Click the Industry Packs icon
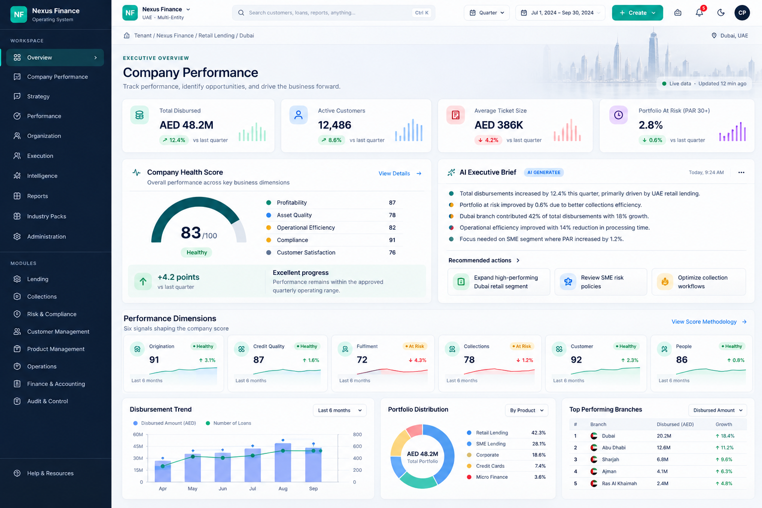Screen dimensions: 762x508 point(17,216)
